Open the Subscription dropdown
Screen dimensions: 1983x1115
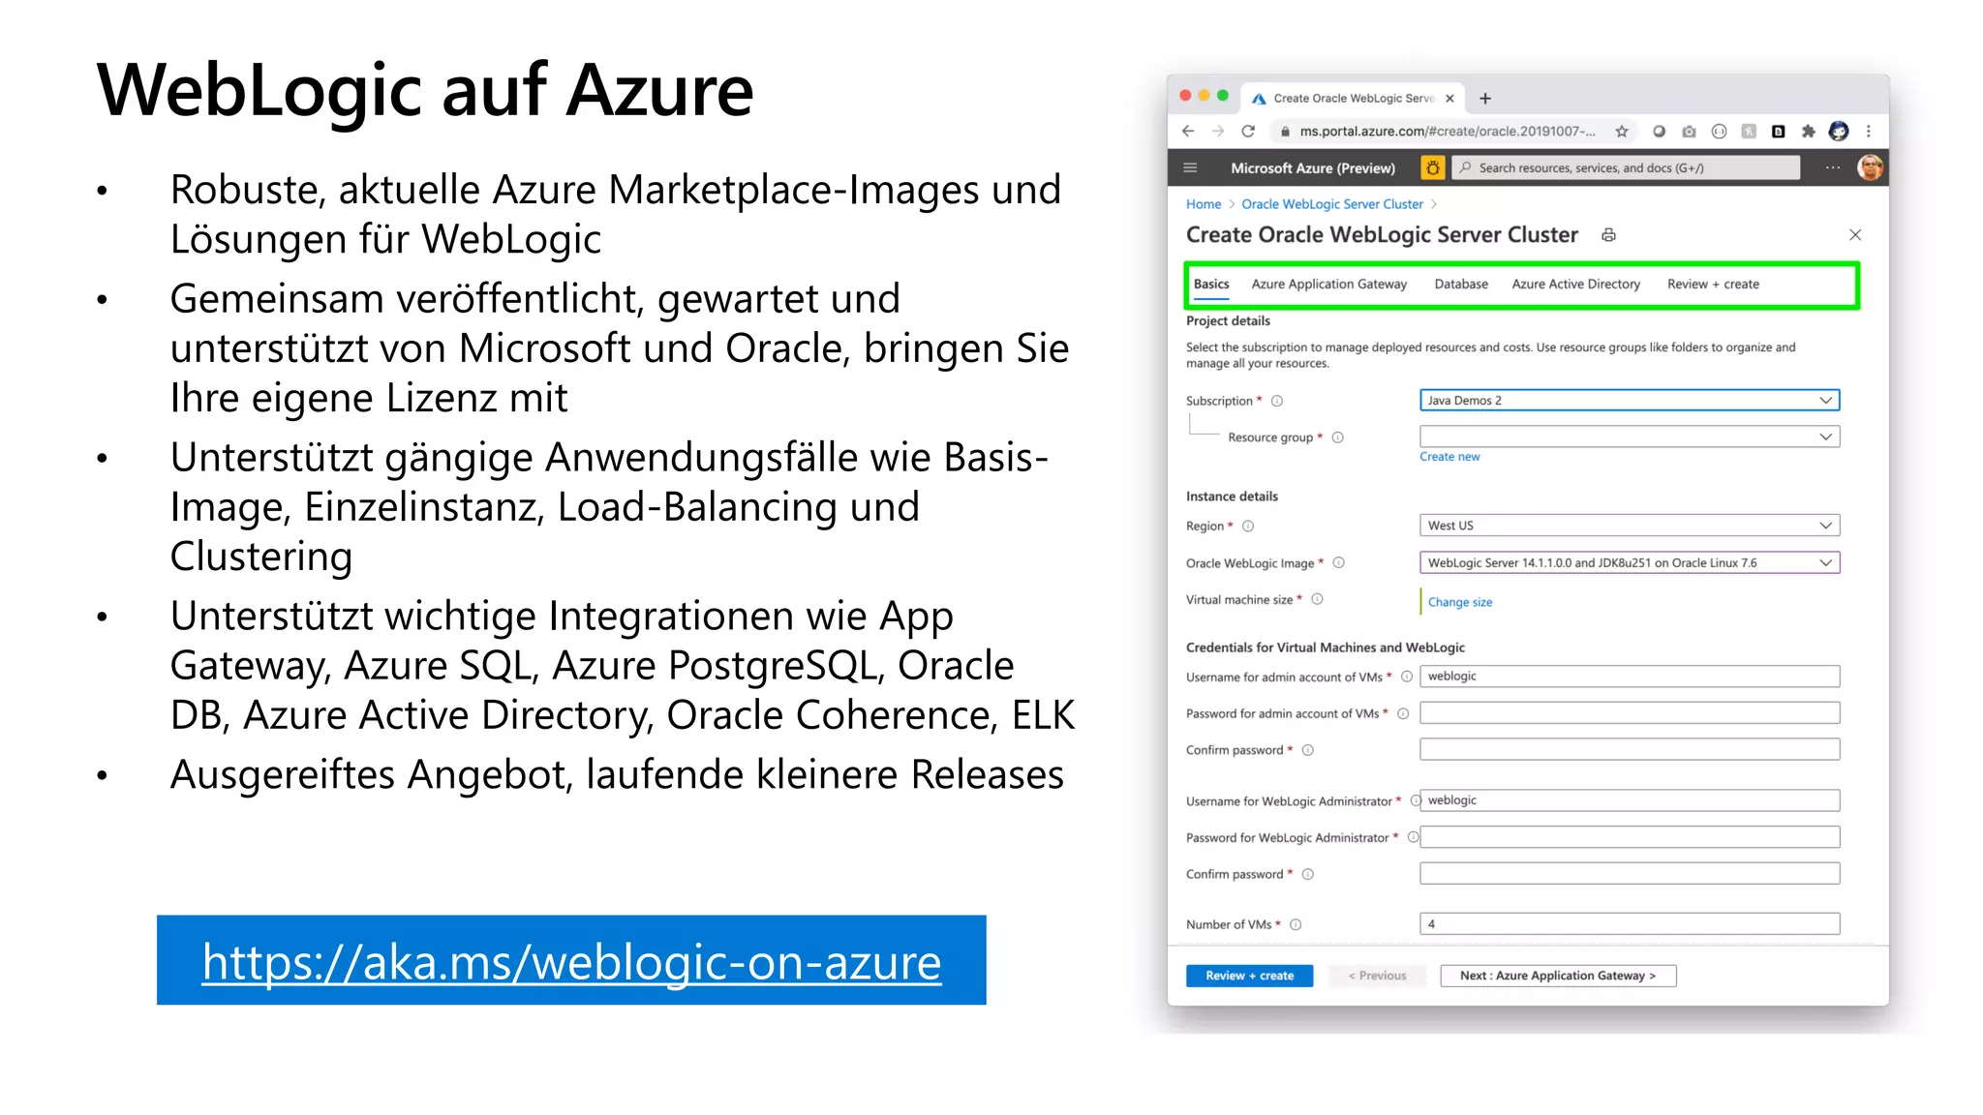click(x=1630, y=401)
